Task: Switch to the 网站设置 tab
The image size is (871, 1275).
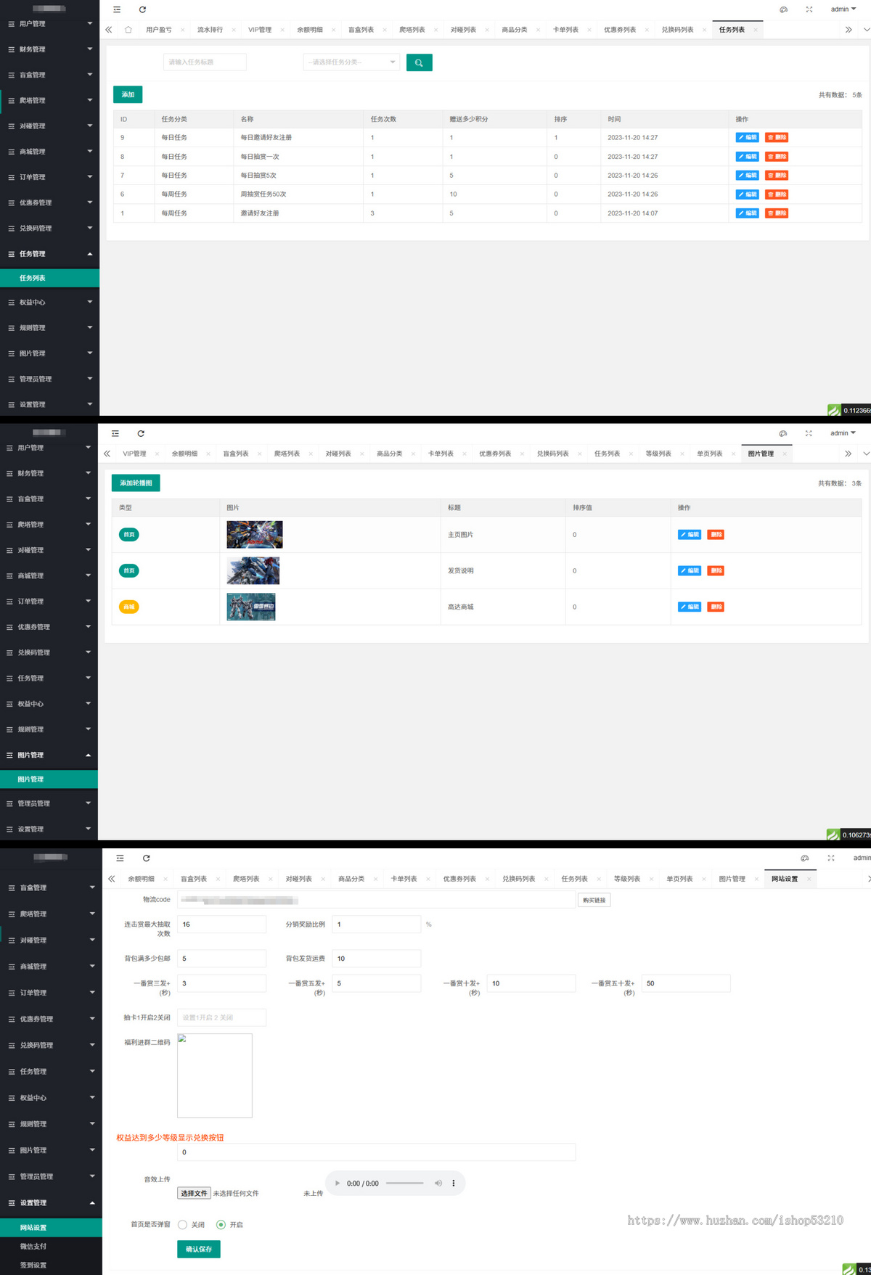Action: click(785, 879)
